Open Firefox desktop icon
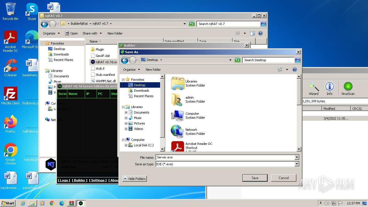This screenshot has width=368, height=207. 10,124
